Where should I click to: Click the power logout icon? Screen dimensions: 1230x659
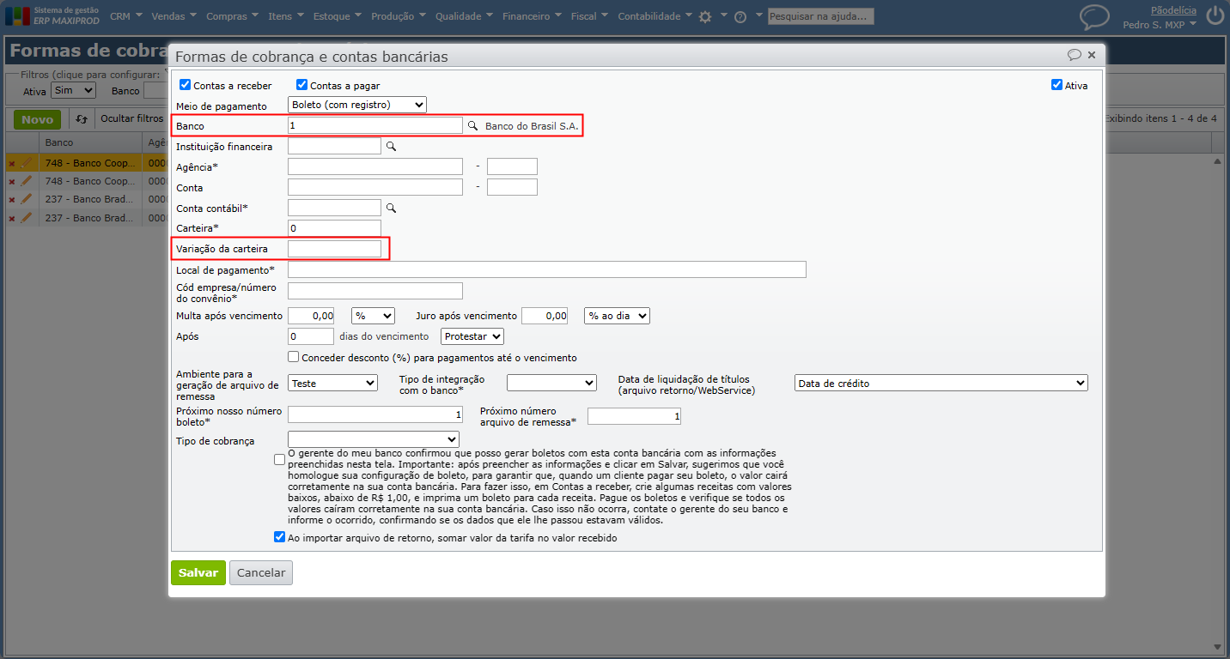click(1215, 15)
